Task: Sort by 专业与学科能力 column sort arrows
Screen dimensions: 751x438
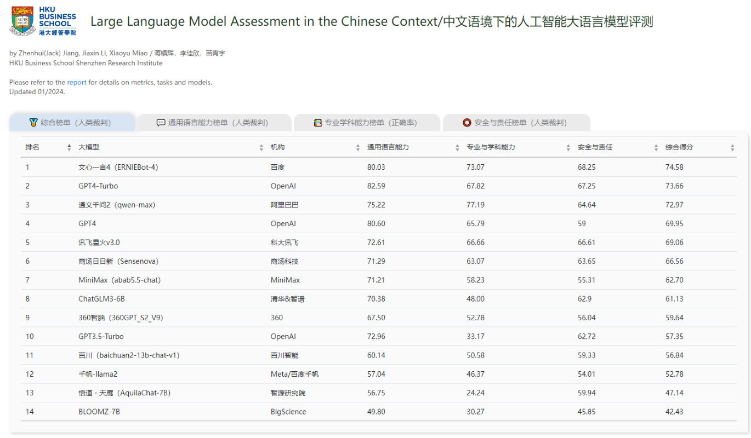Action: coord(568,148)
